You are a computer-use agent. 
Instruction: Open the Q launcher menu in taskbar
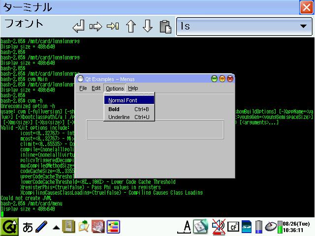tap(9, 227)
